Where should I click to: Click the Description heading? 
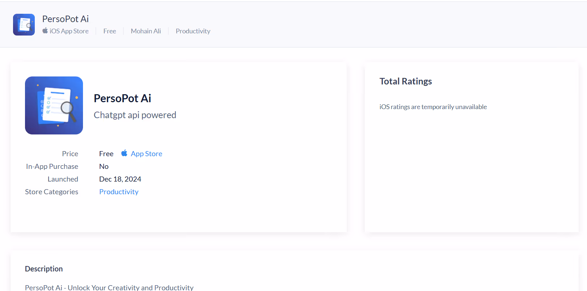(x=44, y=269)
